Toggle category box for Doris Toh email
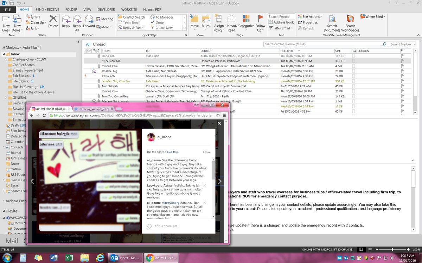Viewport: 422px width, 263px height. (354, 56)
